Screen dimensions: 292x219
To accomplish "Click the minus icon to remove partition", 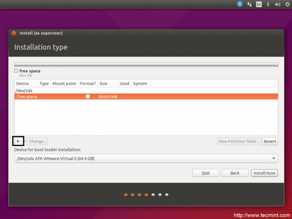I will click(x=25, y=141).
